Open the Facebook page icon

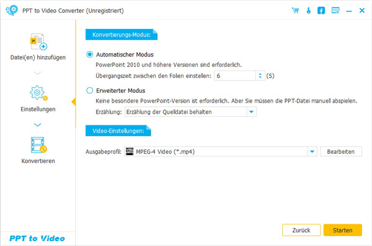tap(321, 11)
